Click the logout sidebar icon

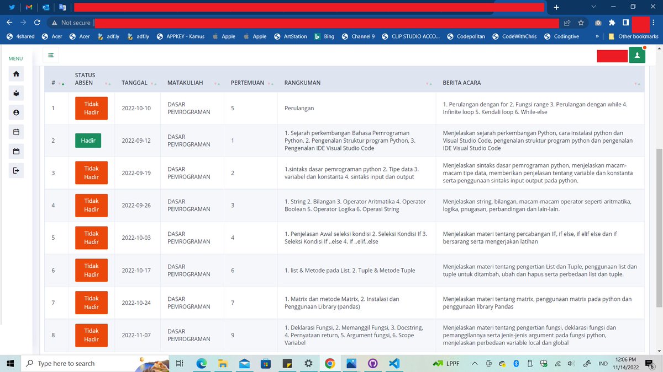click(16, 170)
